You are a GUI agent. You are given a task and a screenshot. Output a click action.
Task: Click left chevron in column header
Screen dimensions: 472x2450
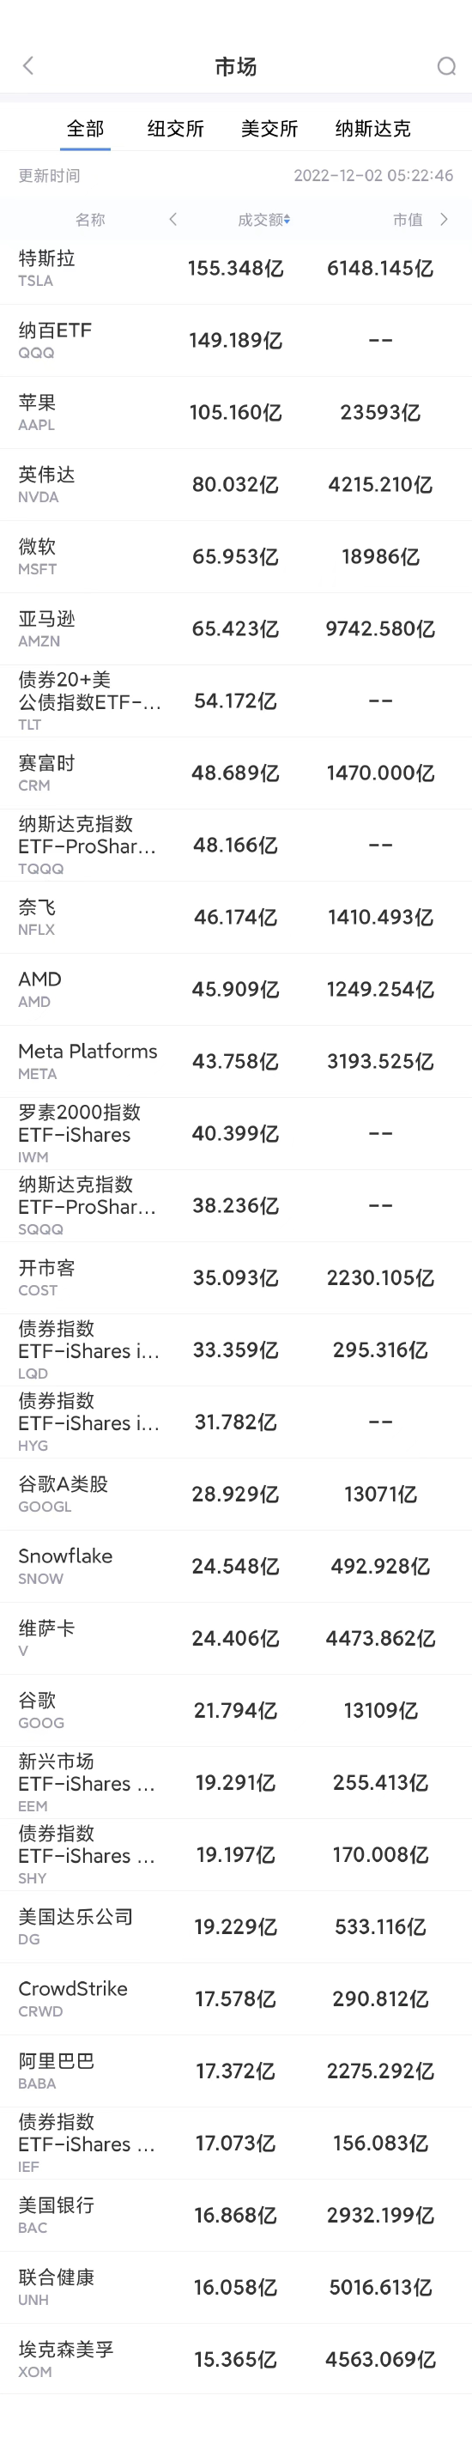[x=173, y=220]
